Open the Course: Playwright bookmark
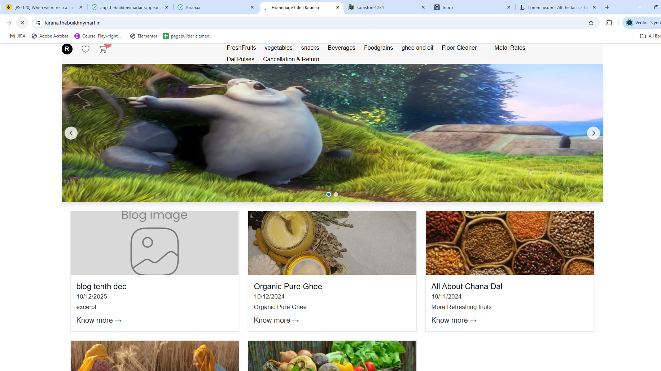The image size is (661, 371). [98, 36]
